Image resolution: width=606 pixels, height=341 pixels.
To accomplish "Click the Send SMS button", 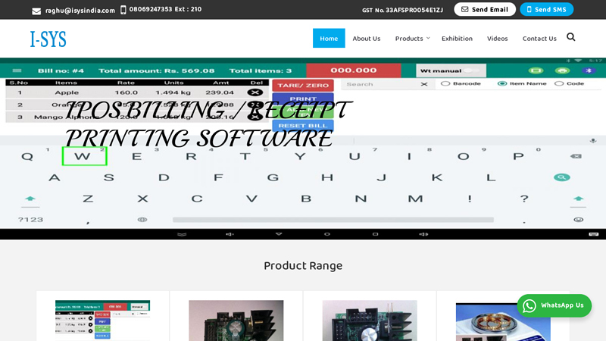I will [x=546, y=9].
